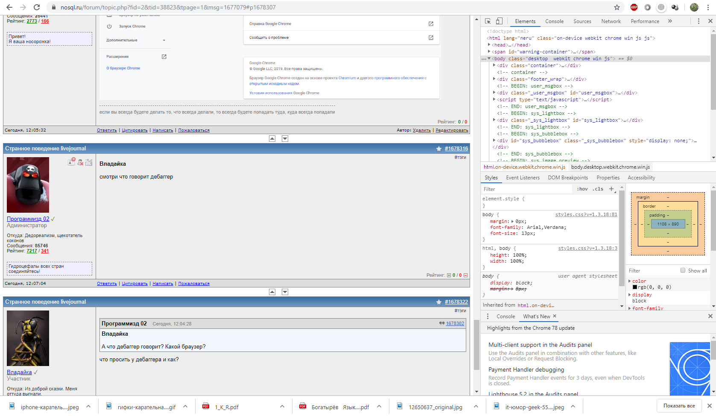
Task: Click the Показать все downloads button
Action: pos(679,406)
